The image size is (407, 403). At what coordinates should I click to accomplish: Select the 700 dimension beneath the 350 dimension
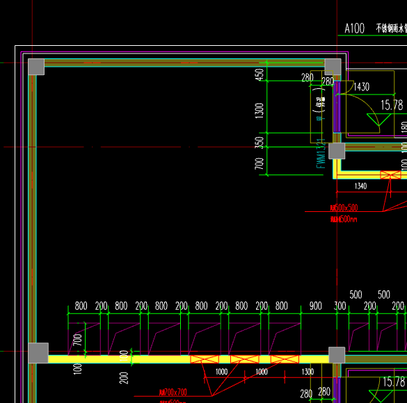point(260,164)
